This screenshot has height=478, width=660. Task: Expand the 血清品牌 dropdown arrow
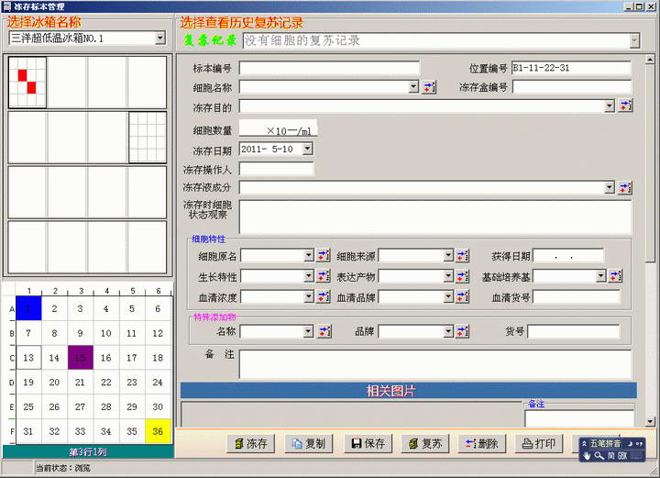click(x=448, y=296)
